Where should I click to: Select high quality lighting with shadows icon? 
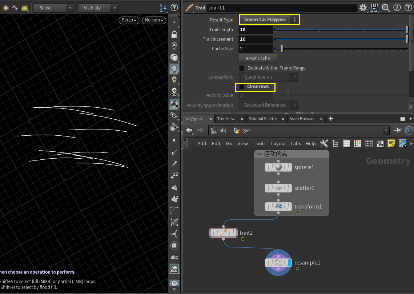pyautogui.click(x=174, y=91)
